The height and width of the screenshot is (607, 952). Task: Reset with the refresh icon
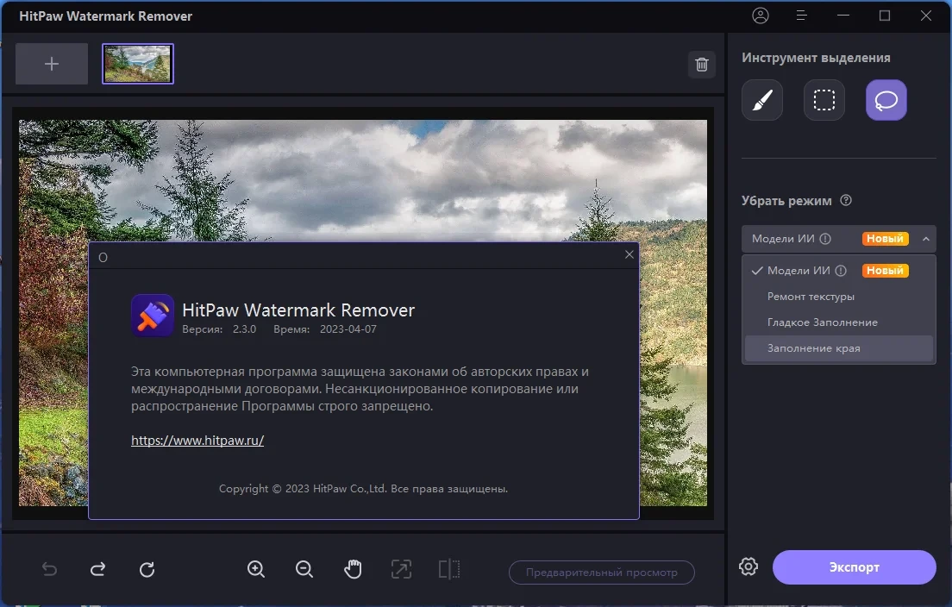(x=147, y=569)
